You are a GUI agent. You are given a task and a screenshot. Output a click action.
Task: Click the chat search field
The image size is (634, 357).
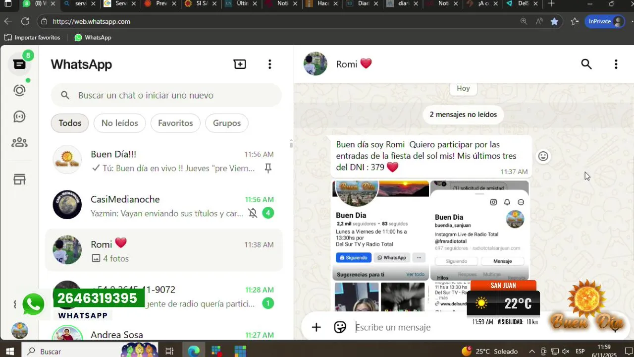pyautogui.click(x=166, y=95)
